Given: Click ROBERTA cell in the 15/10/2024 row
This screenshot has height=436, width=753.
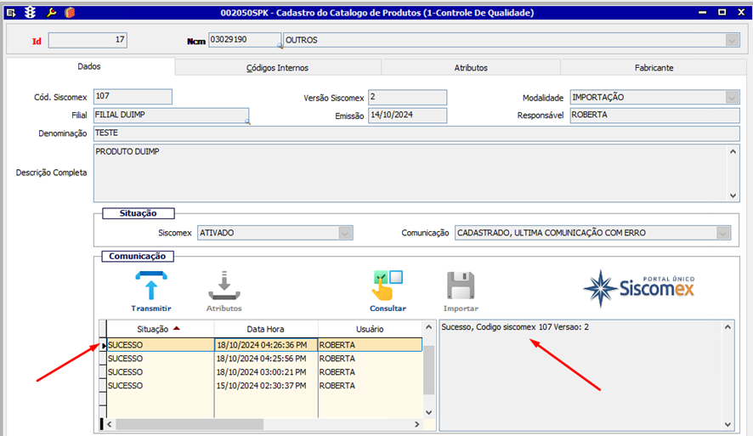Looking at the screenshot, I should (370, 386).
